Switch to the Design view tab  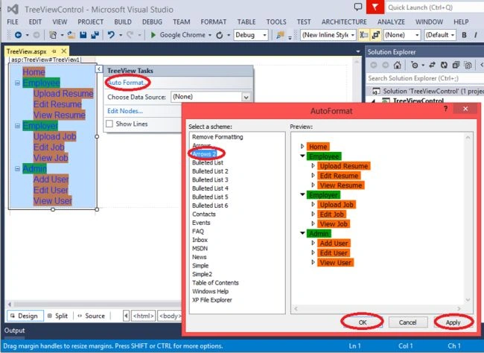[25, 316]
